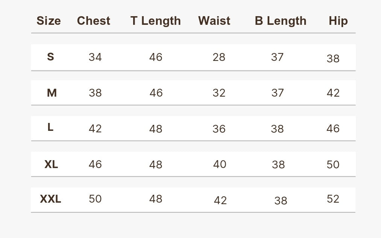Click hip value 52 in XXL row

coord(333,199)
